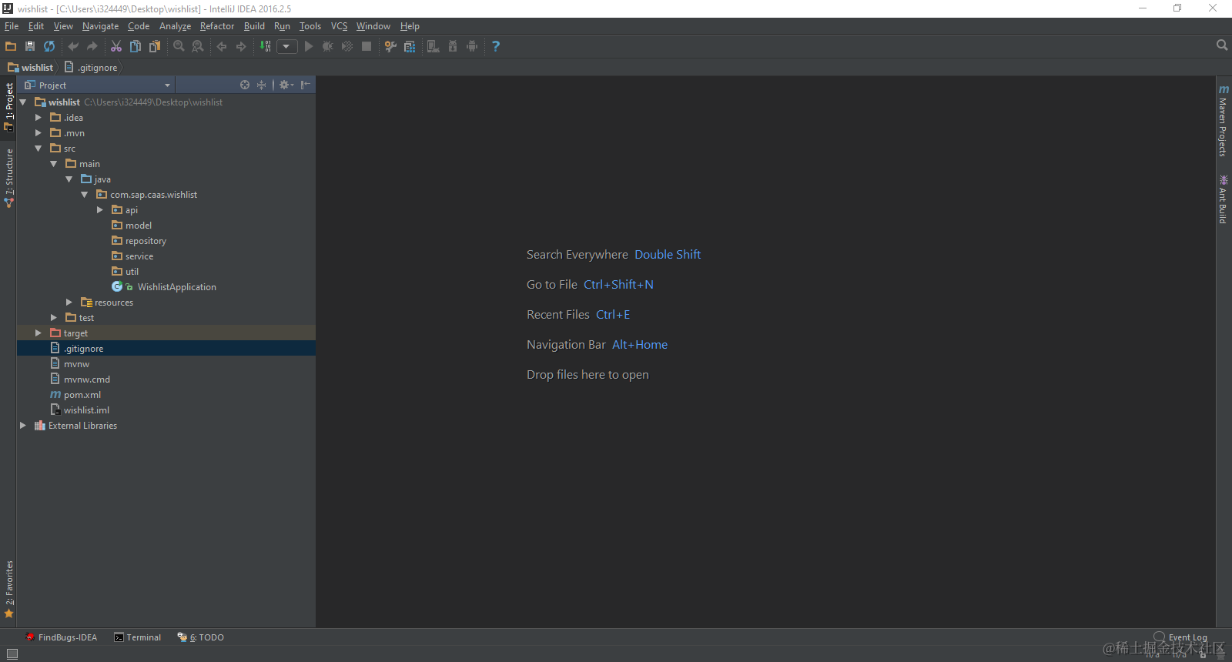Open the Event Log
Image resolution: width=1232 pixels, height=662 pixels.
click(1180, 637)
